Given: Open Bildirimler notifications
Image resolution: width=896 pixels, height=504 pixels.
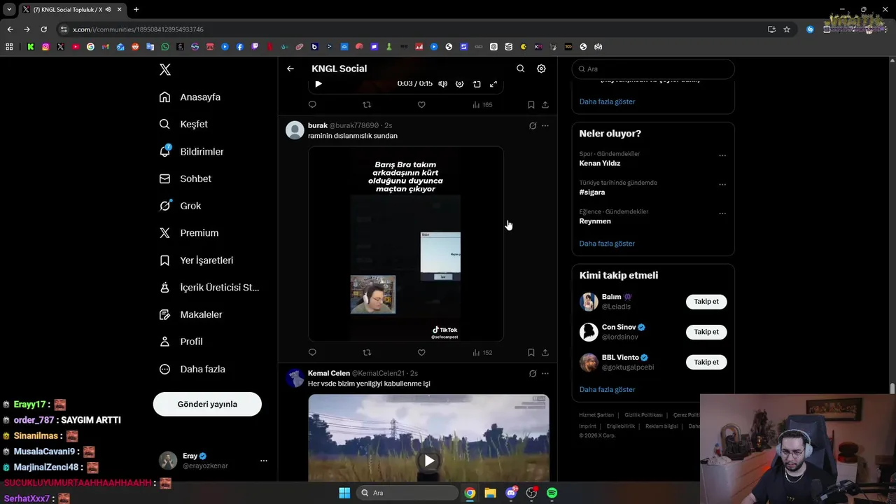Looking at the screenshot, I should coord(191,151).
